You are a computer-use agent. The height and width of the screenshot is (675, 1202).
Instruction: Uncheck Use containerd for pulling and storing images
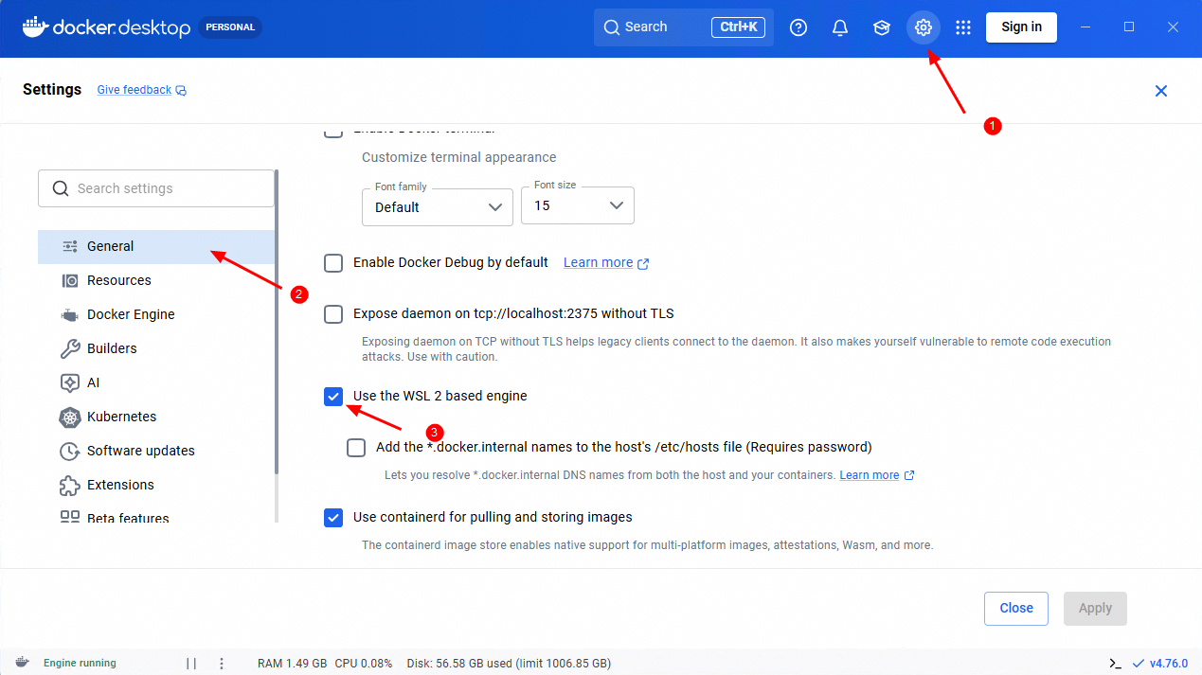click(x=333, y=518)
